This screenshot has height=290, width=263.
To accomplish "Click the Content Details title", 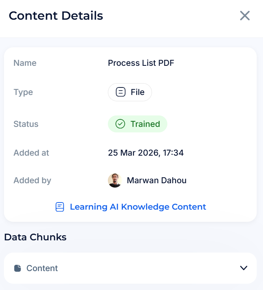I will click(56, 16).
